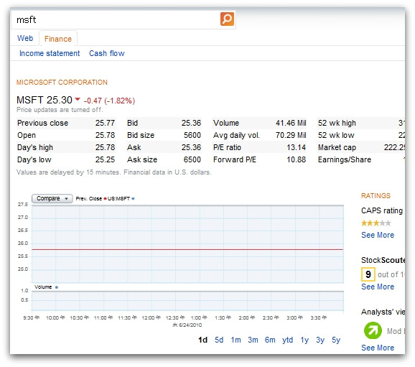
Task: Click the Volume value 41.46 Mil
Action: (x=291, y=123)
